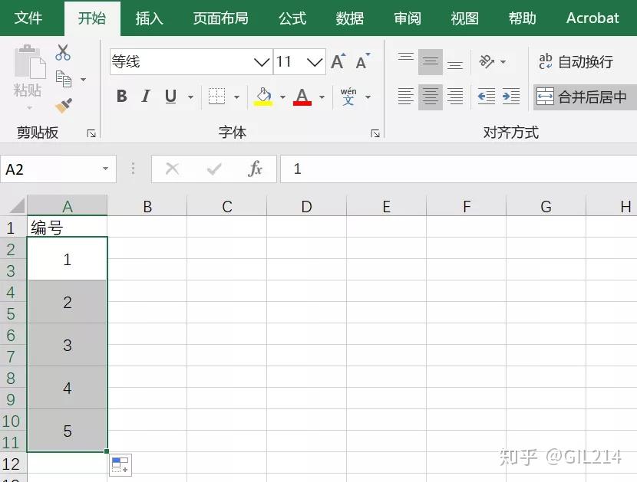Open clipboard (剪贴板) dialog launcher
Image resolution: width=637 pixels, height=482 pixels.
[91, 133]
